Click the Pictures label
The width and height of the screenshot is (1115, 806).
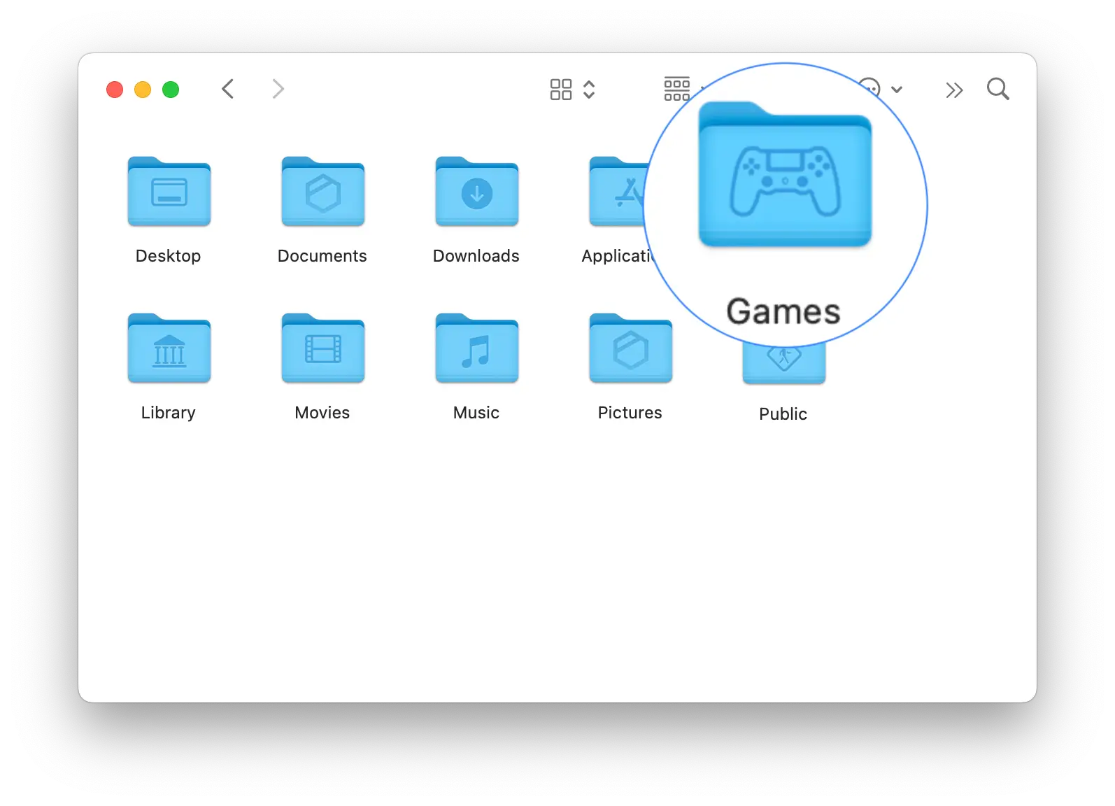(x=630, y=413)
